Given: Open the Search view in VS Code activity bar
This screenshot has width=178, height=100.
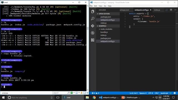Looking at the screenshot, I should click(x=93, y=19).
